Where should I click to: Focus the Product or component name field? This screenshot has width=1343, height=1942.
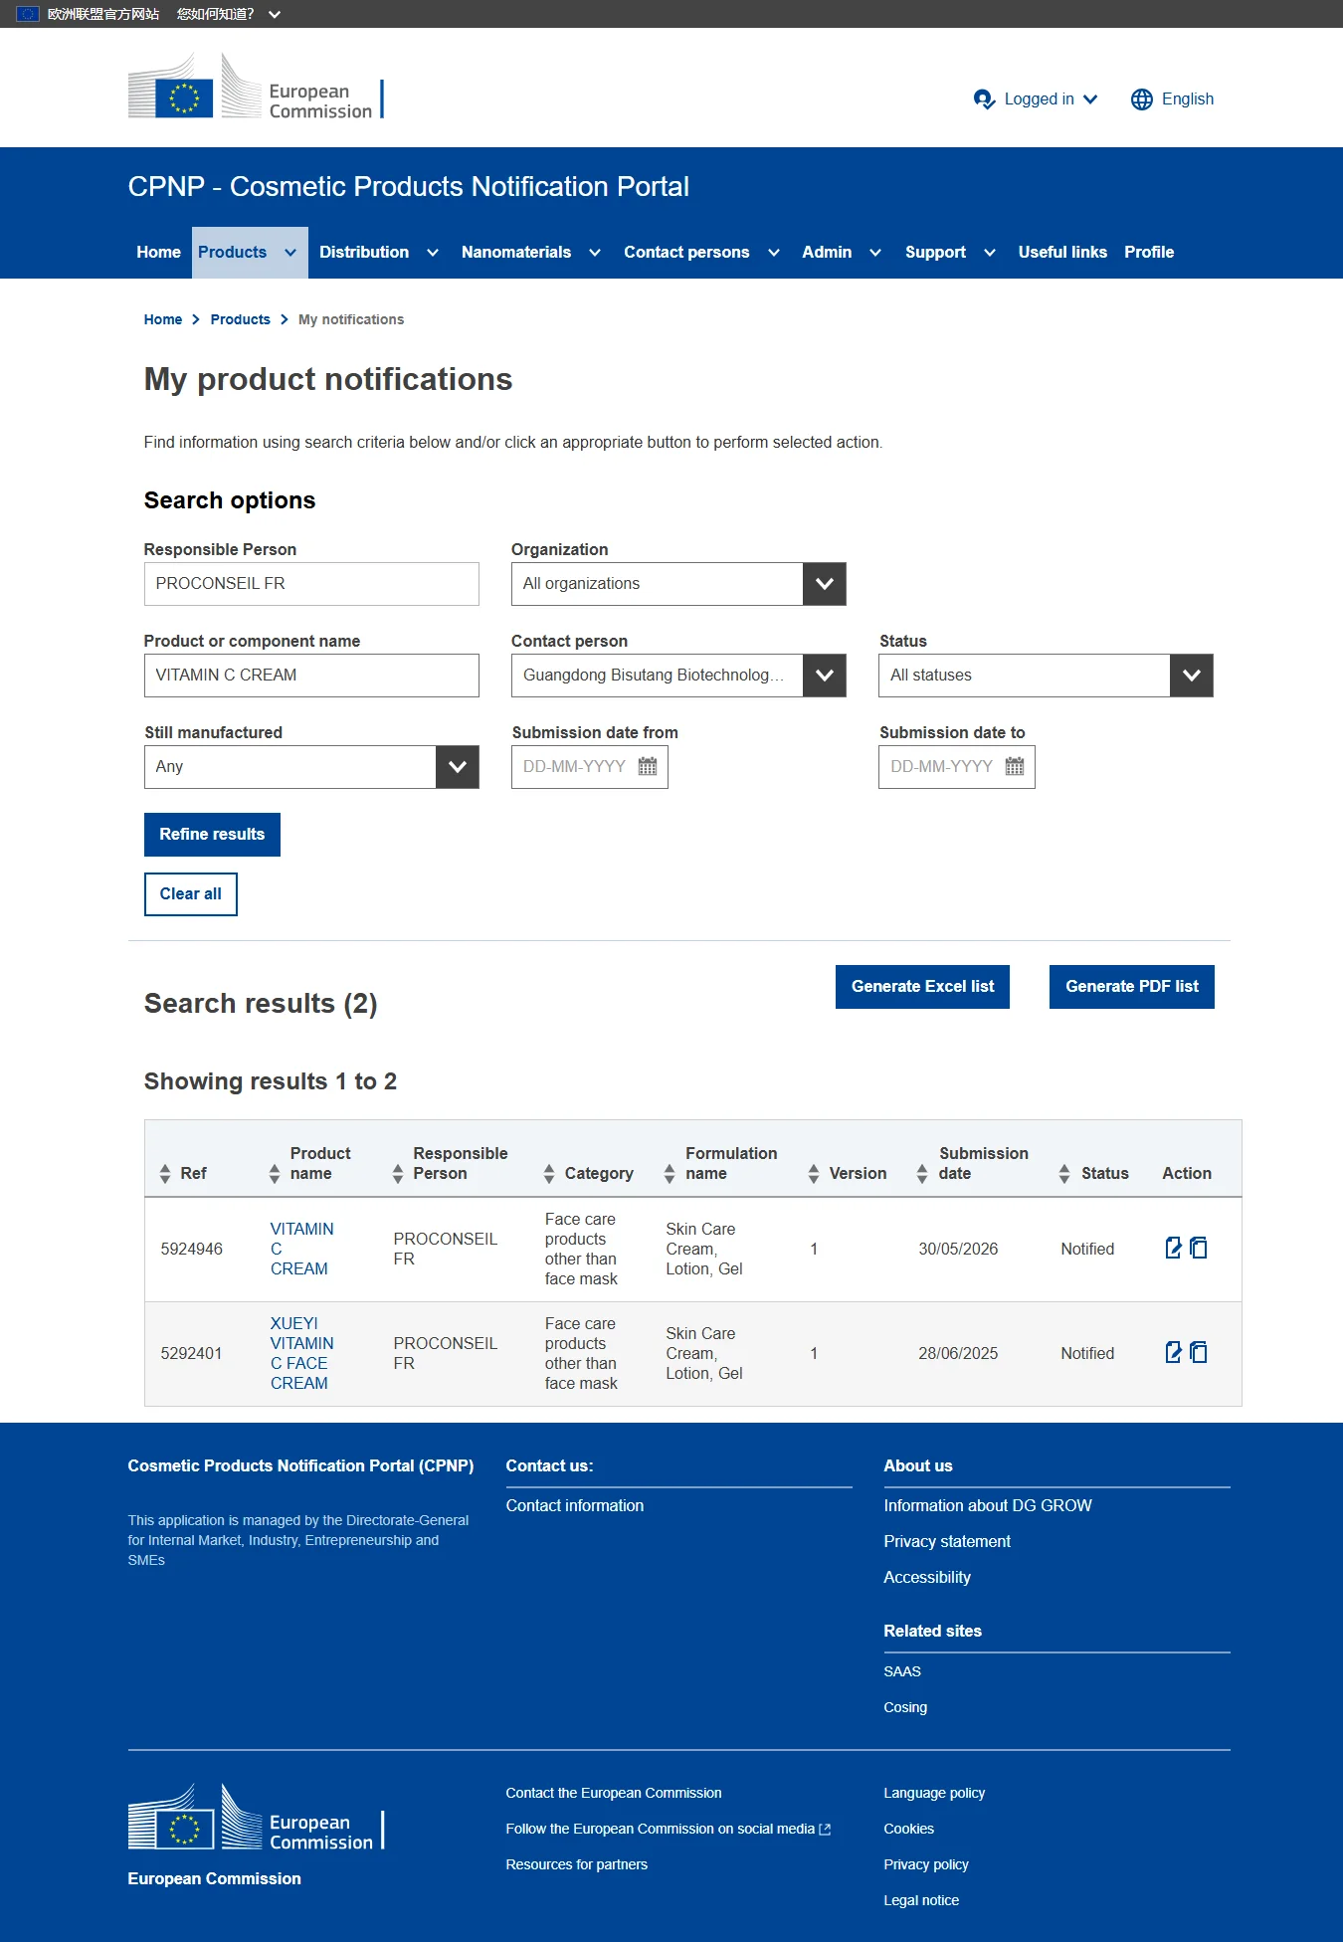click(311, 676)
